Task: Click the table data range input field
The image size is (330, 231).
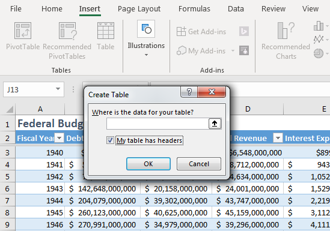Action: click(x=157, y=124)
